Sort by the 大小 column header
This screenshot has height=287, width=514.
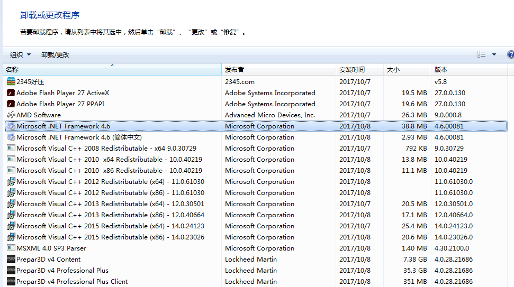coord(407,69)
